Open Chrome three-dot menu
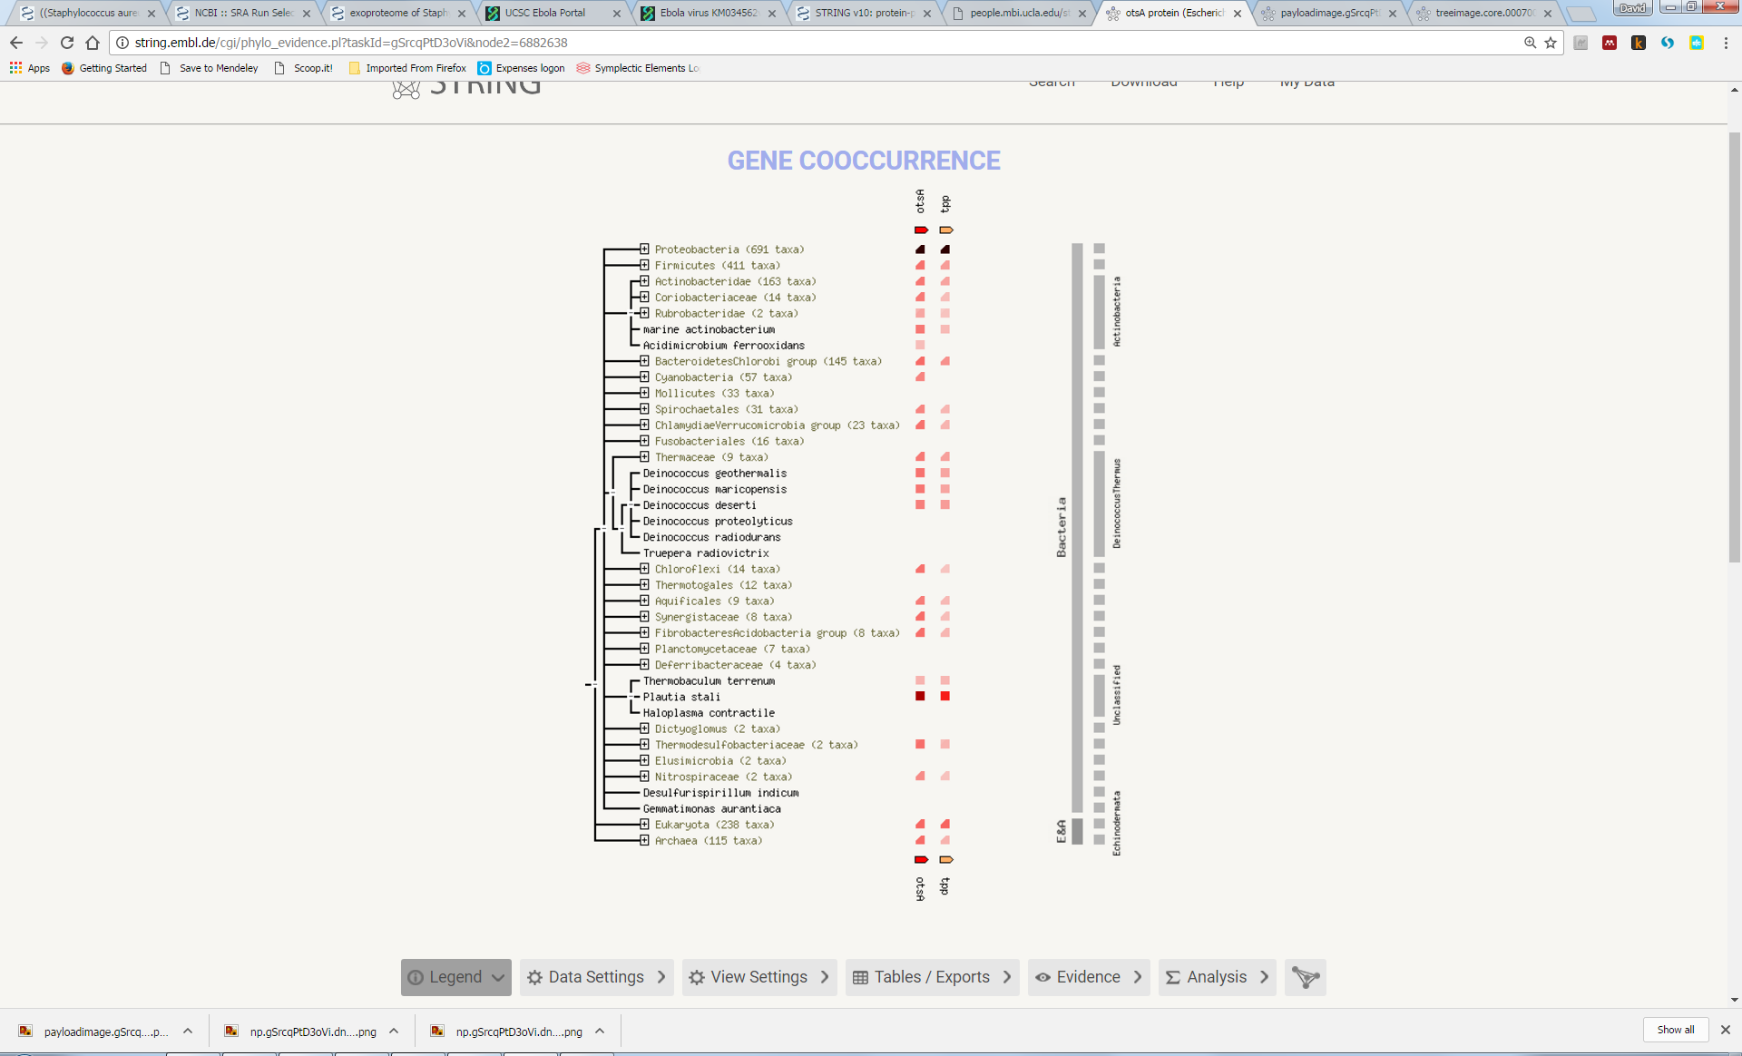This screenshot has height=1056, width=1742. [1726, 43]
